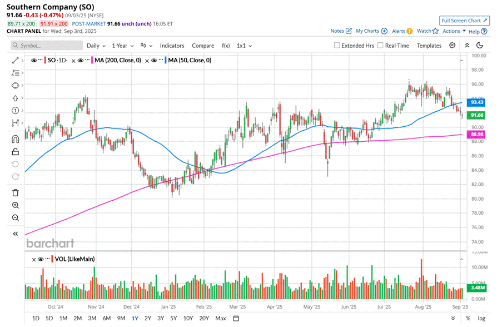
Task: Remove the MA 200 indicator
Action: pyautogui.click(x=73, y=61)
